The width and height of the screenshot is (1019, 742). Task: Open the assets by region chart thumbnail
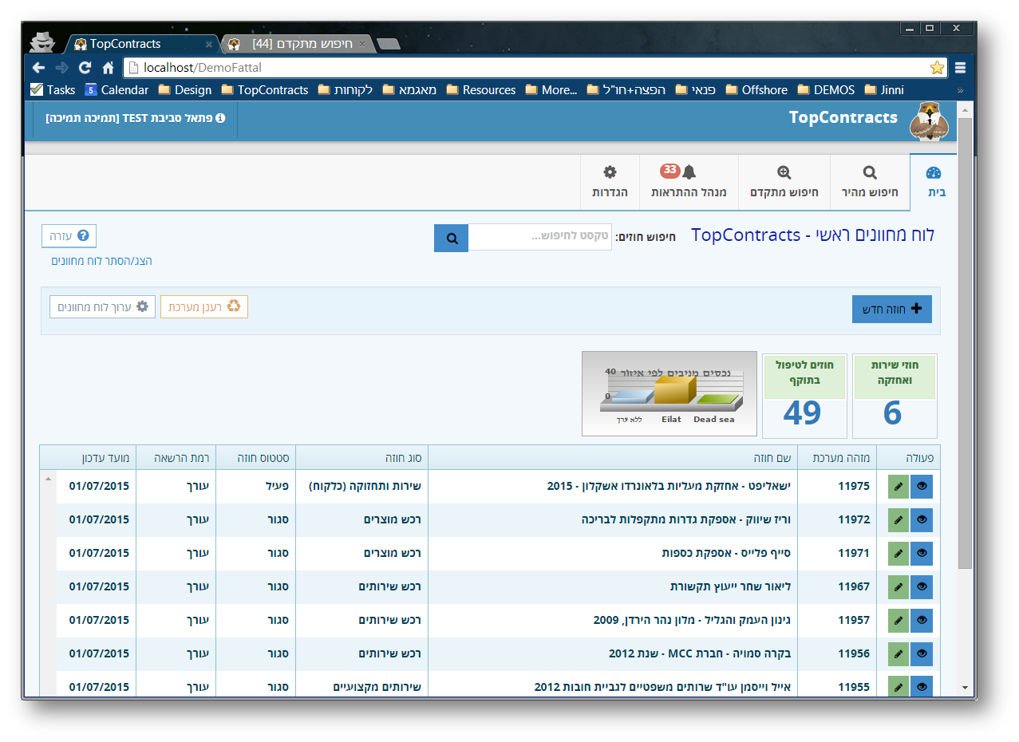point(669,394)
